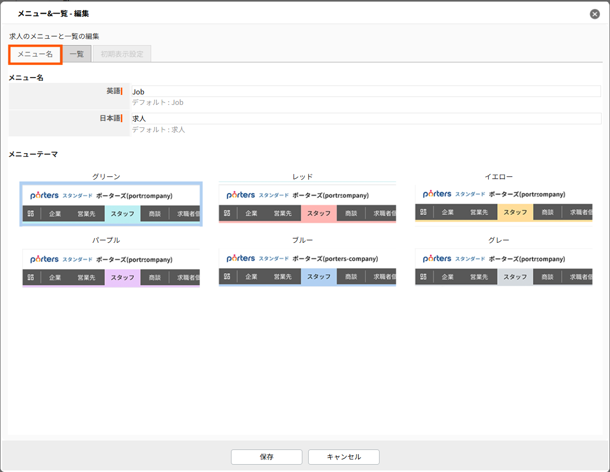Choose the グリーン menu theme
Viewport: 610px width, 472px height.
point(111,204)
